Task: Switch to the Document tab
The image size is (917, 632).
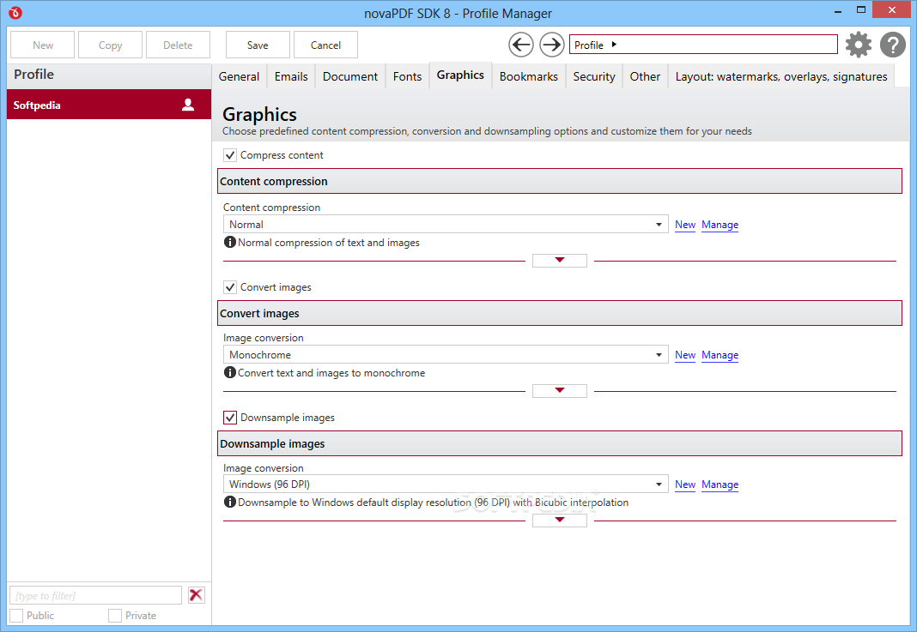Action: pos(350,76)
